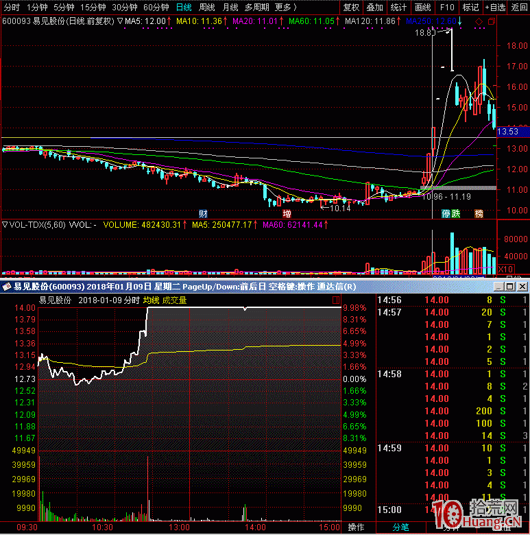Switch to the 日线 daily tab
This screenshot has width=530, height=535.
(184, 7)
